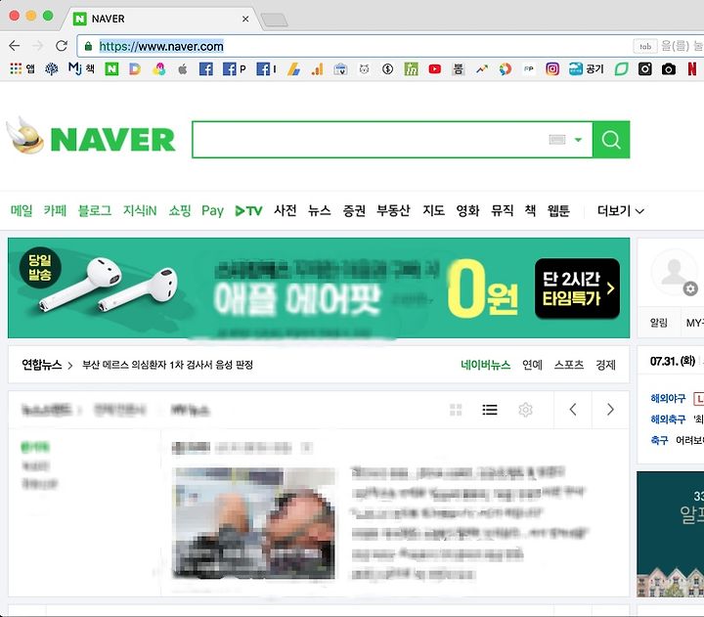Open the dollar coin bookmark
The image size is (704, 617).
[x=387, y=69]
